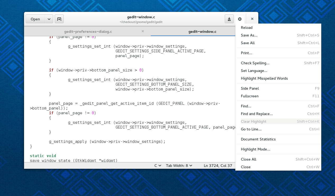
Task: Click the Save document icon
Action: [x=229, y=19]
